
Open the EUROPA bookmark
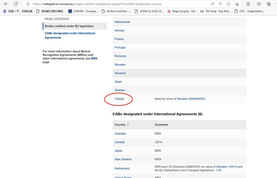tap(83, 11)
